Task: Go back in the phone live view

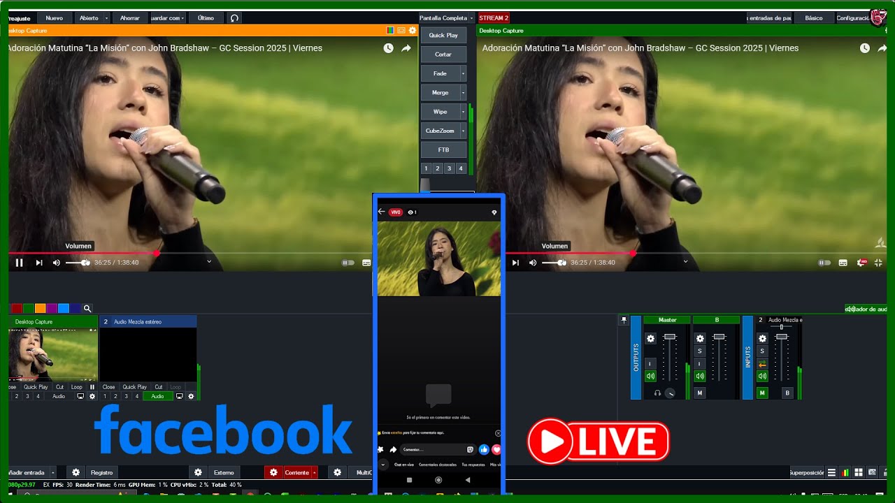Action: tap(382, 212)
